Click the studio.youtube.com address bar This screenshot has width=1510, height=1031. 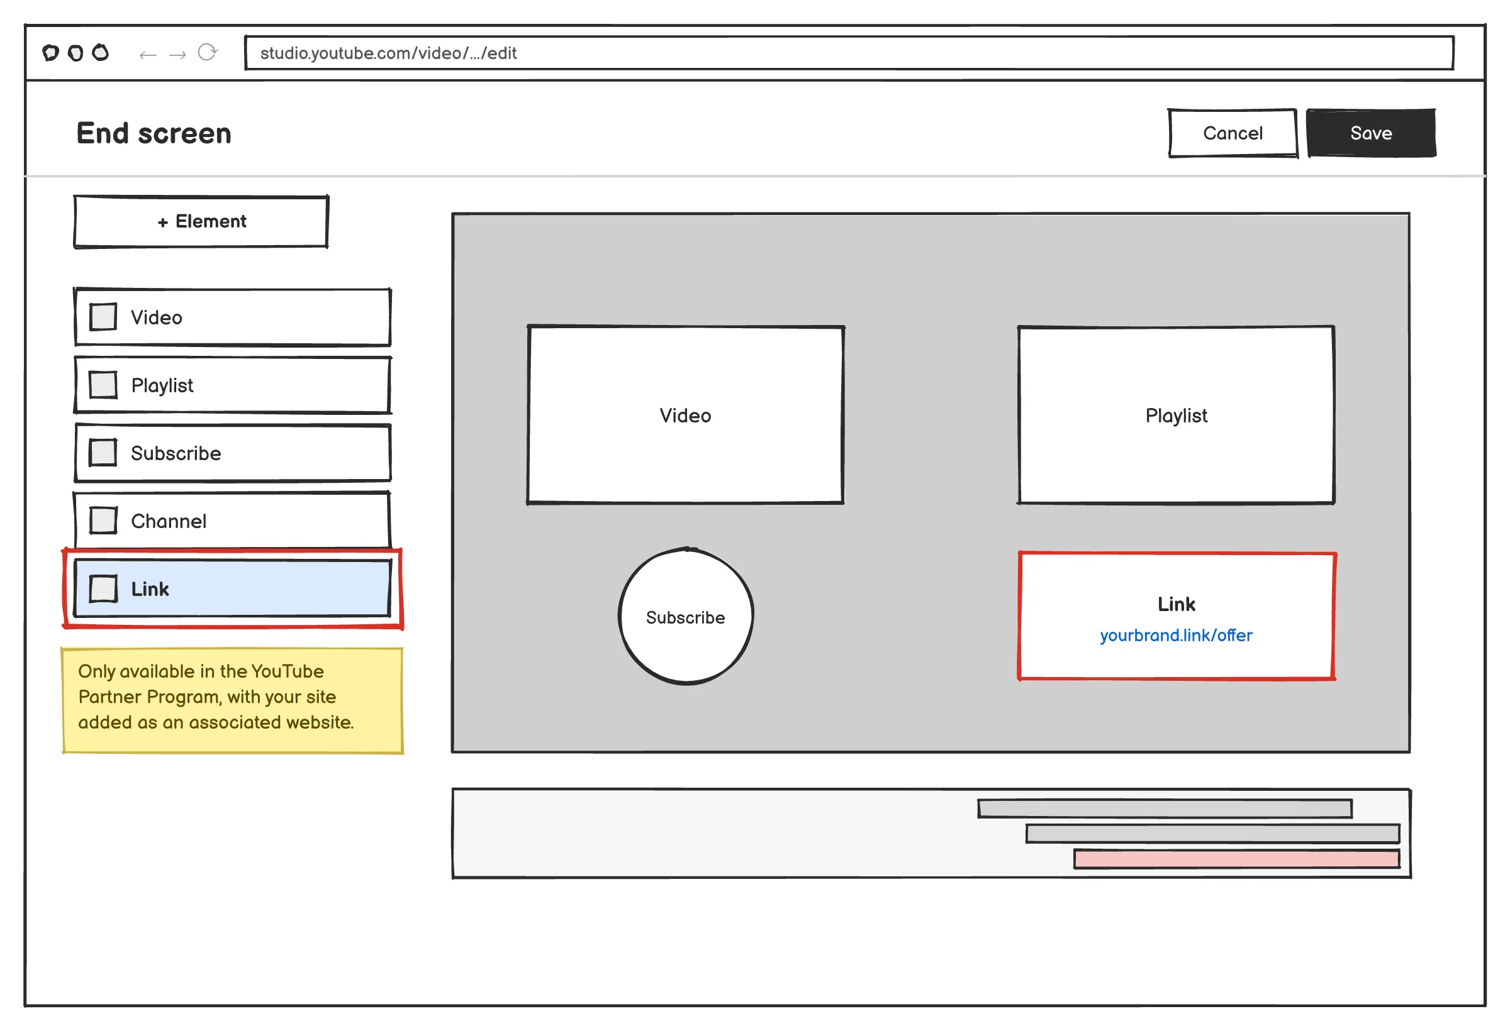(x=849, y=53)
